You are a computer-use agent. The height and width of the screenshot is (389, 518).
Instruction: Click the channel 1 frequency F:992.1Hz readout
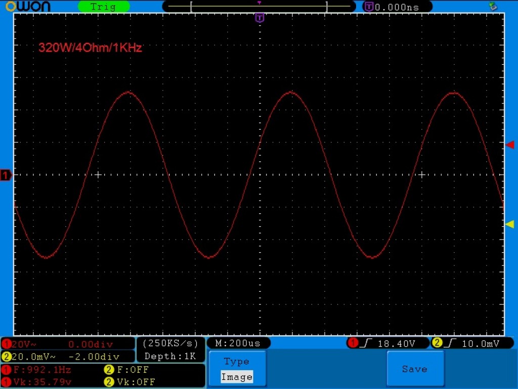tap(42, 369)
